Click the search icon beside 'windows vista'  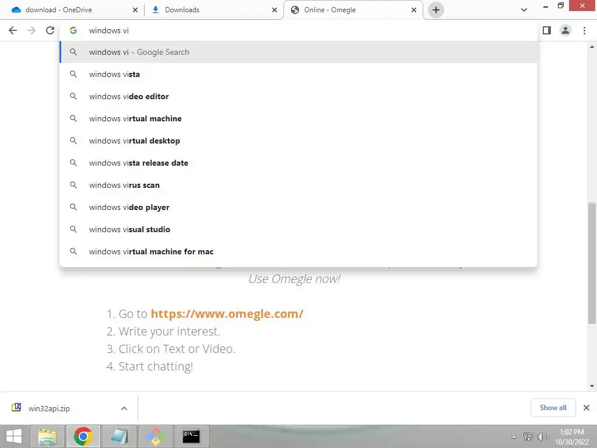click(x=73, y=74)
